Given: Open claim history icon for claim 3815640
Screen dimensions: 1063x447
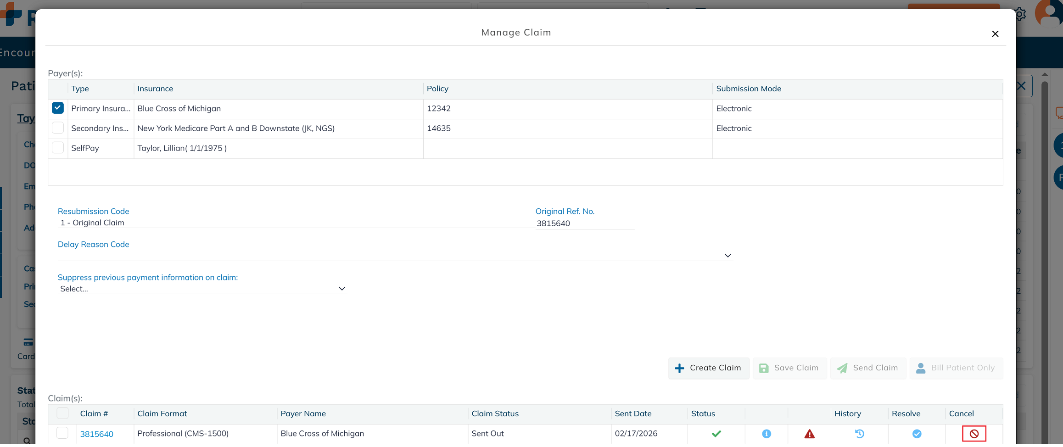Looking at the screenshot, I should click(859, 434).
